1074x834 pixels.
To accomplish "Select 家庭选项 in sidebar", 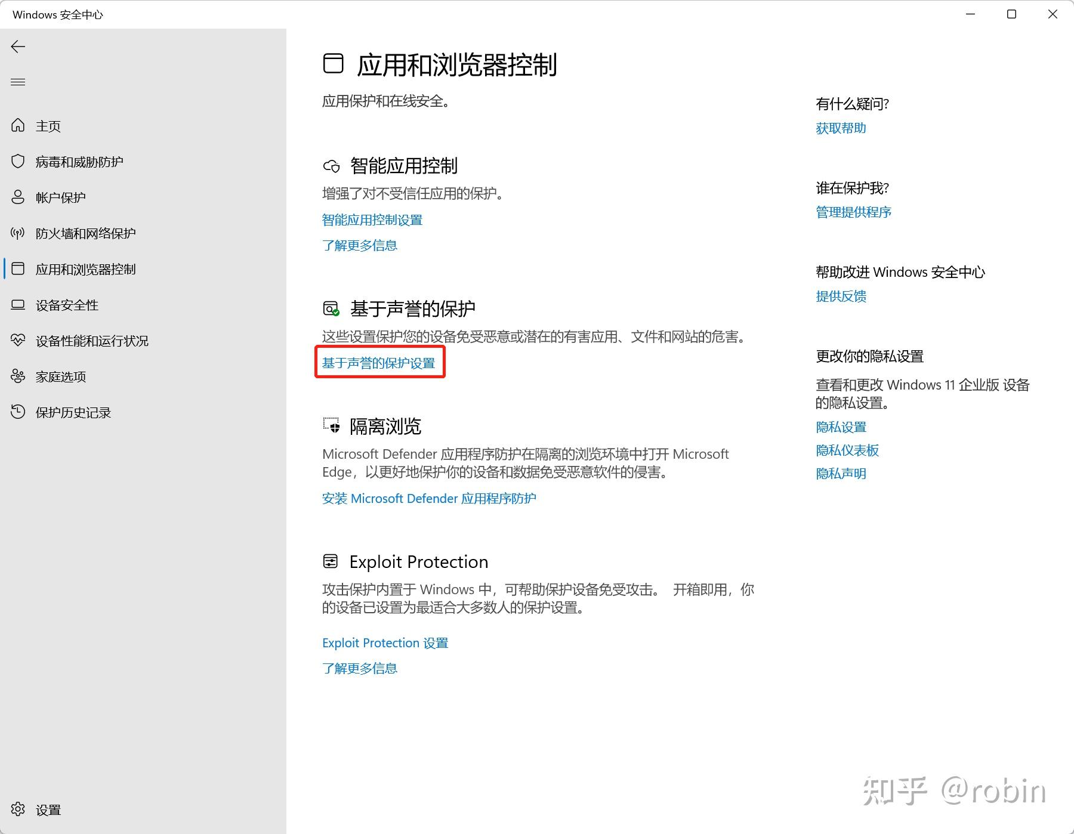I will [x=61, y=376].
